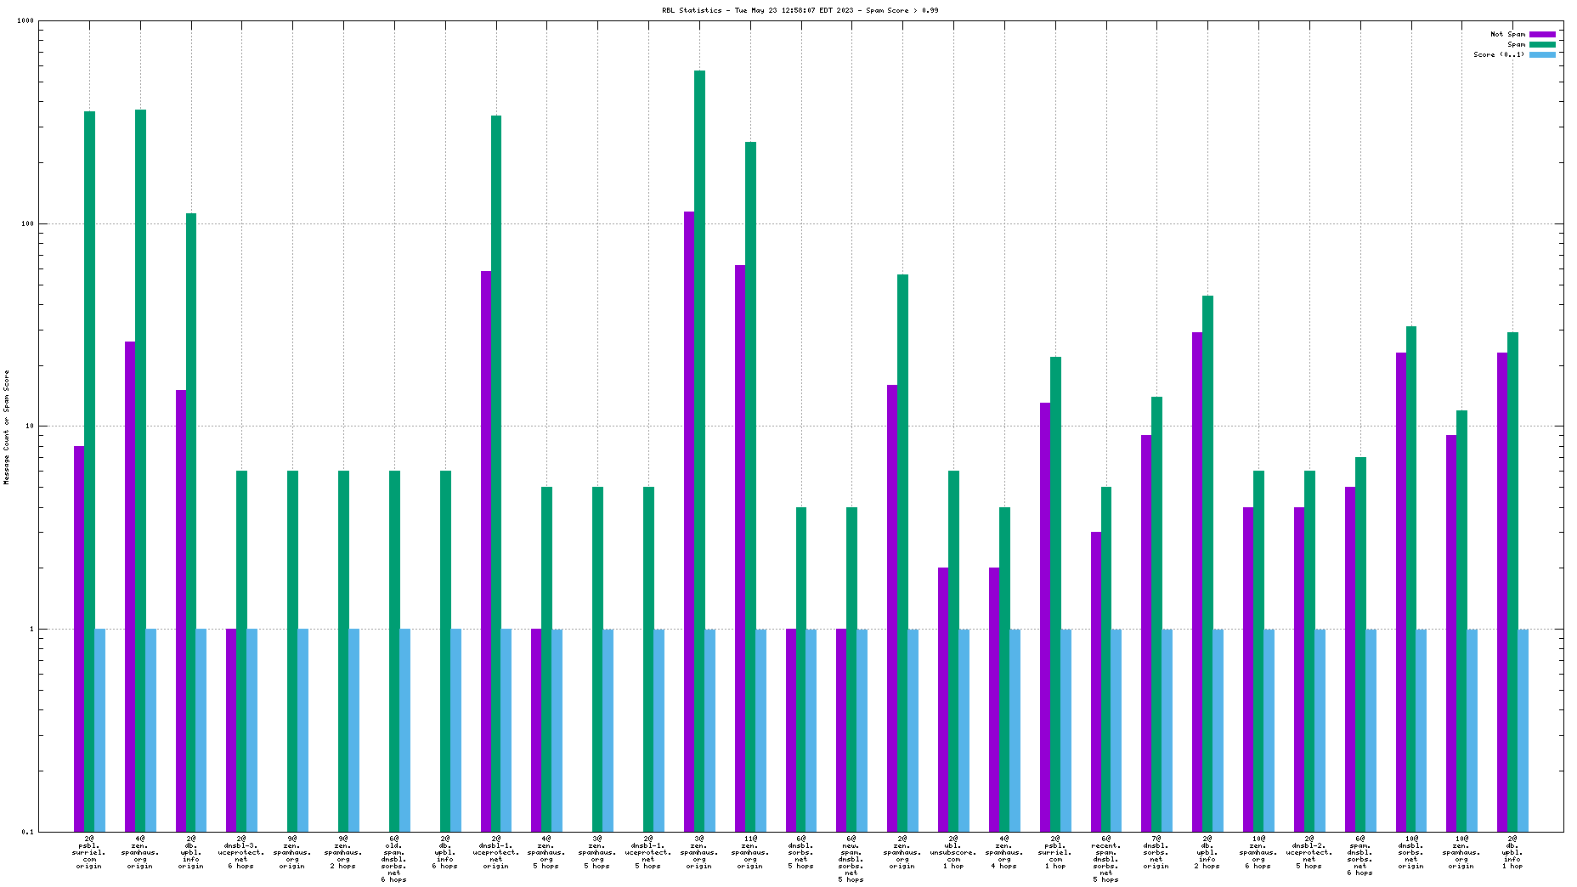Image resolution: width=1577 pixels, height=887 pixels.
Task: Click the 0.1 tick on y-axis
Action: 27,832
